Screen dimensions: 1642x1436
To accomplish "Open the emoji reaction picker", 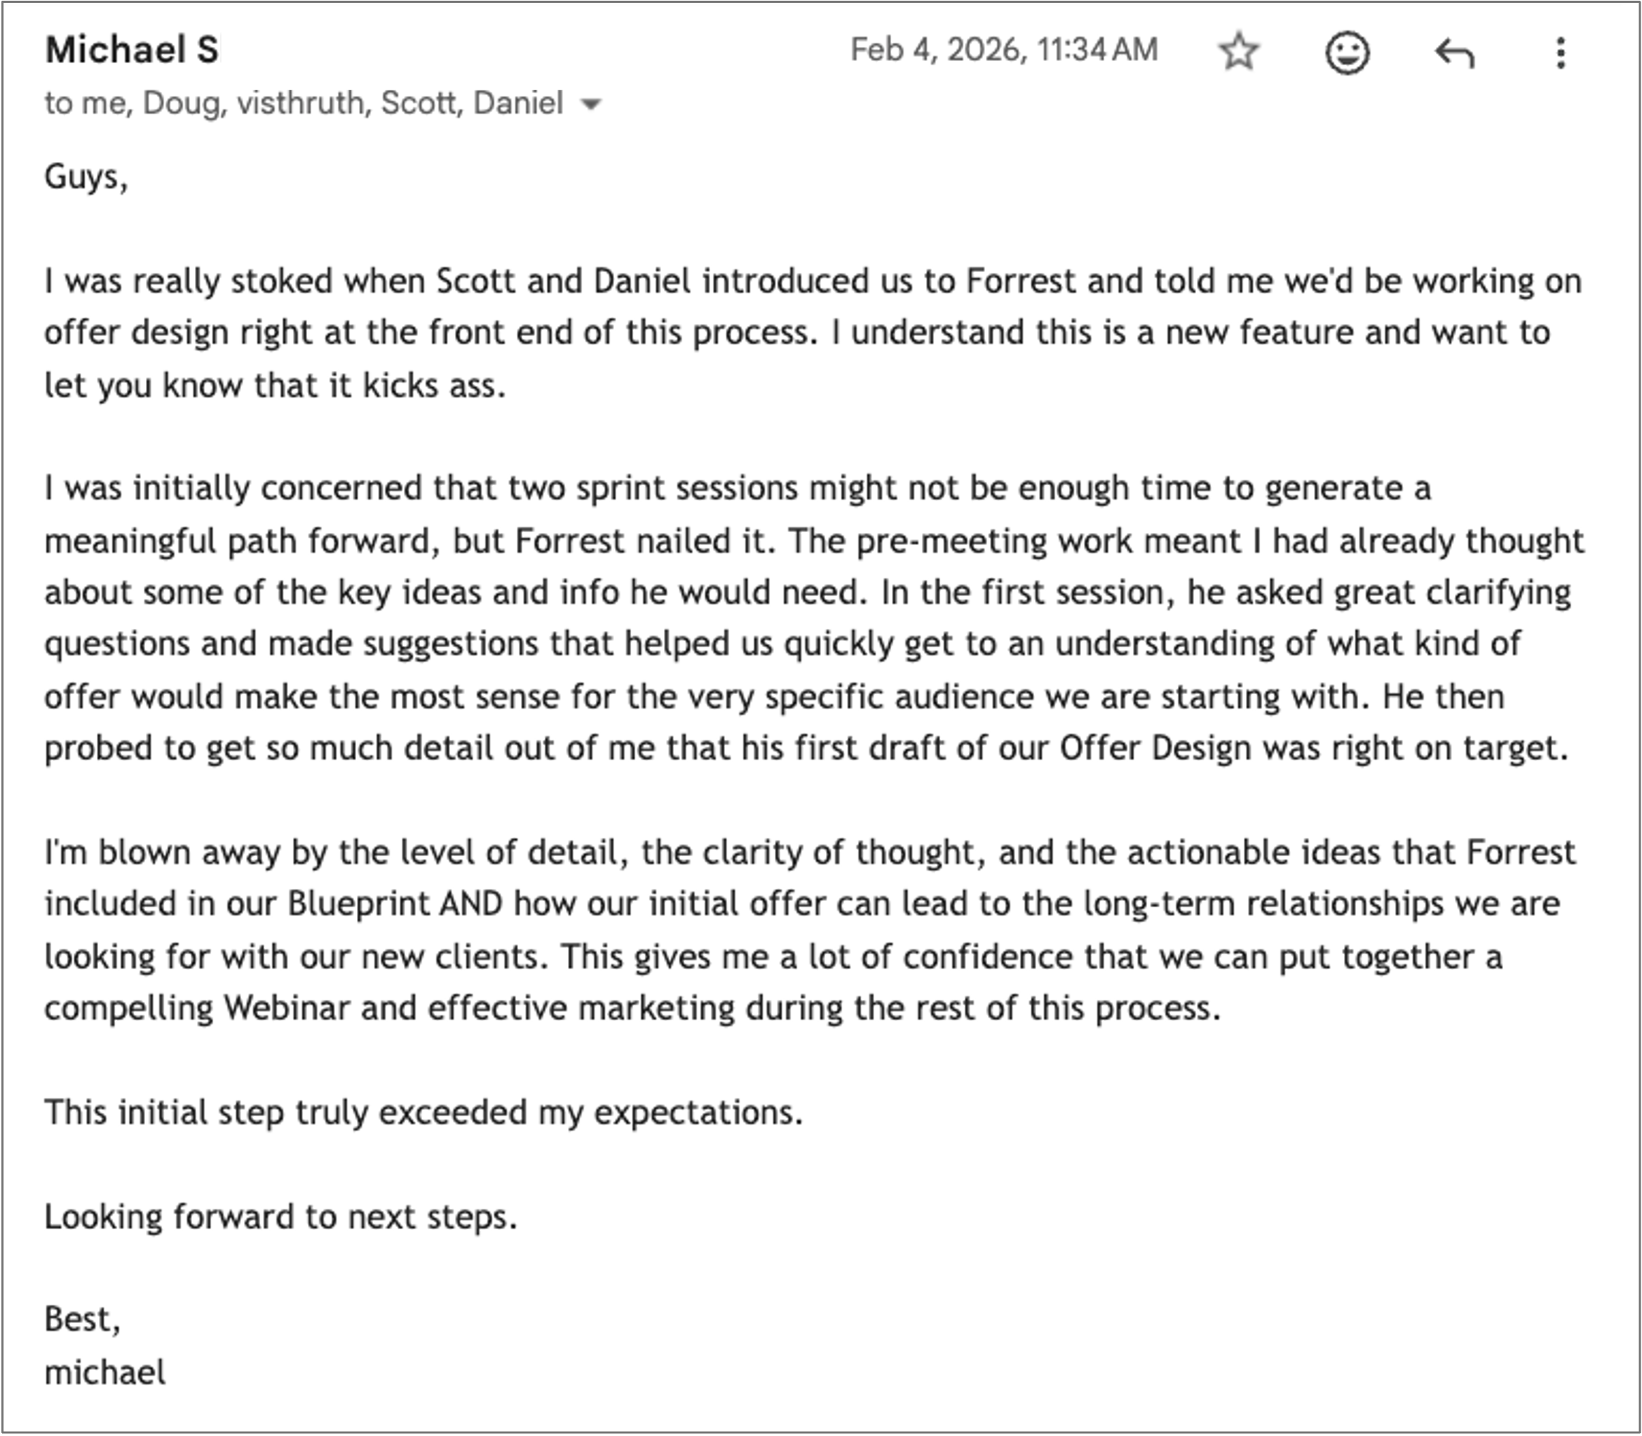I will pyautogui.click(x=1347, y=53).
